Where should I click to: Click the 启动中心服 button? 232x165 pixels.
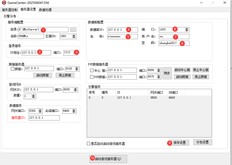coord(182,70)
